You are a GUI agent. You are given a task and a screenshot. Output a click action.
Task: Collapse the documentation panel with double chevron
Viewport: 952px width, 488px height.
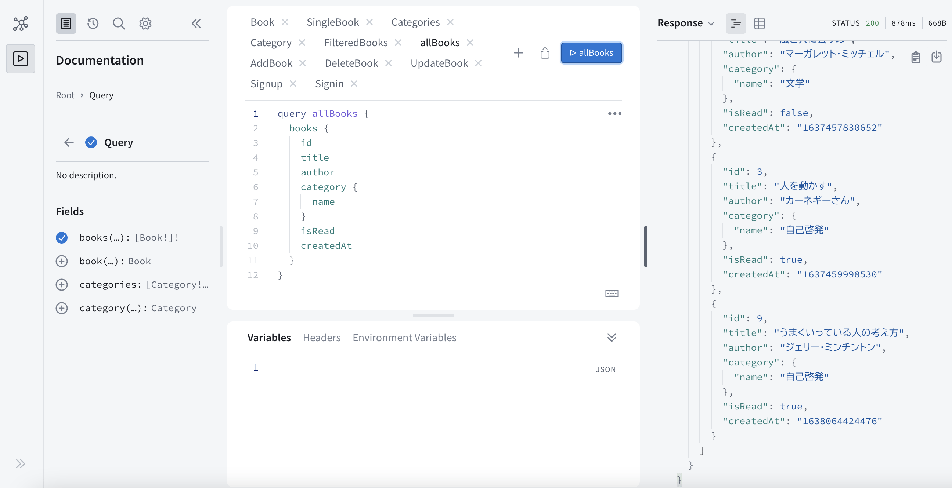pyautogui.click(x=196, y=23)
